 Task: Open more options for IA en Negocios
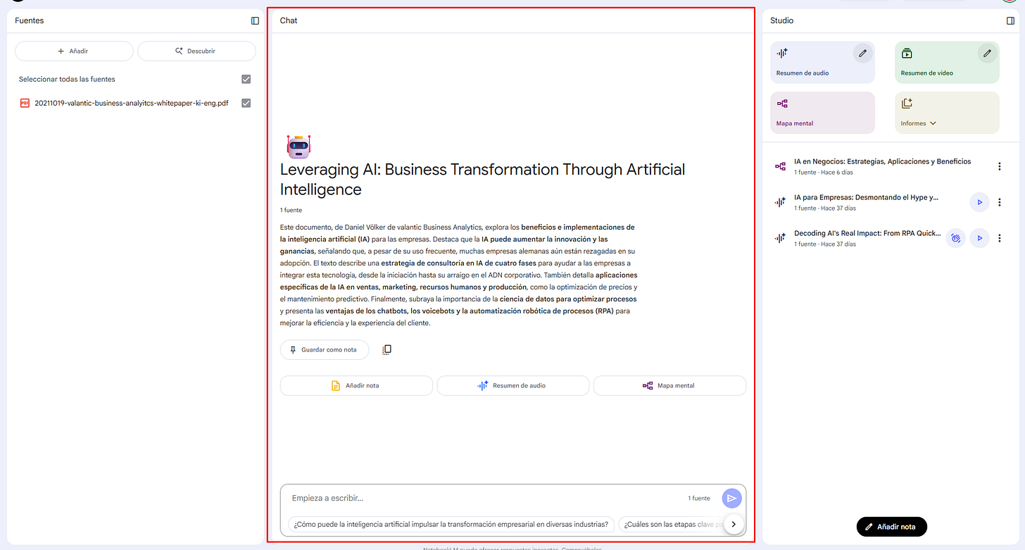pyautogui.click(x=999, y=166)
